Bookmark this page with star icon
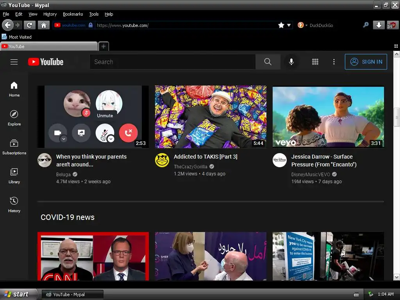The width and height of the screenshot is (400, 300). 281,25
